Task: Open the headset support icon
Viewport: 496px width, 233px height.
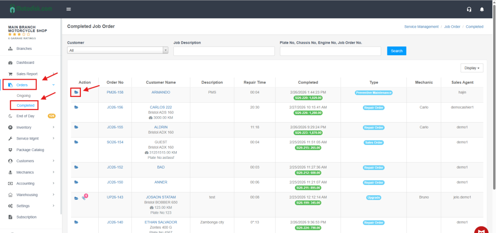Action: pos(469,9)
